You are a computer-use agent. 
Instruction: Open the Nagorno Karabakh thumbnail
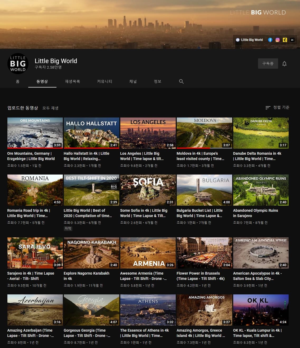tap(92, 253)
